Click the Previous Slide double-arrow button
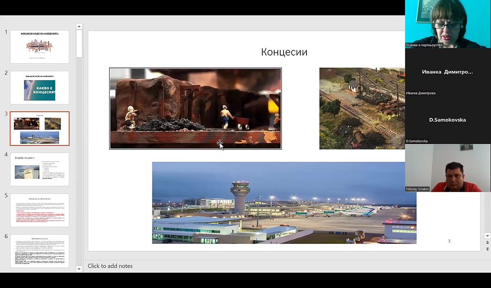491x288 pixels. 487,243
